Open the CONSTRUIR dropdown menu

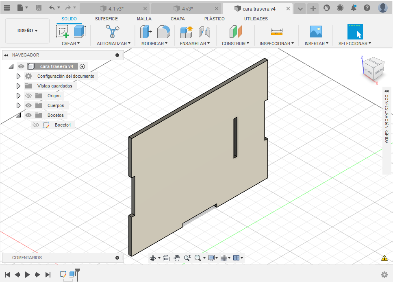(x=235, y=44)
